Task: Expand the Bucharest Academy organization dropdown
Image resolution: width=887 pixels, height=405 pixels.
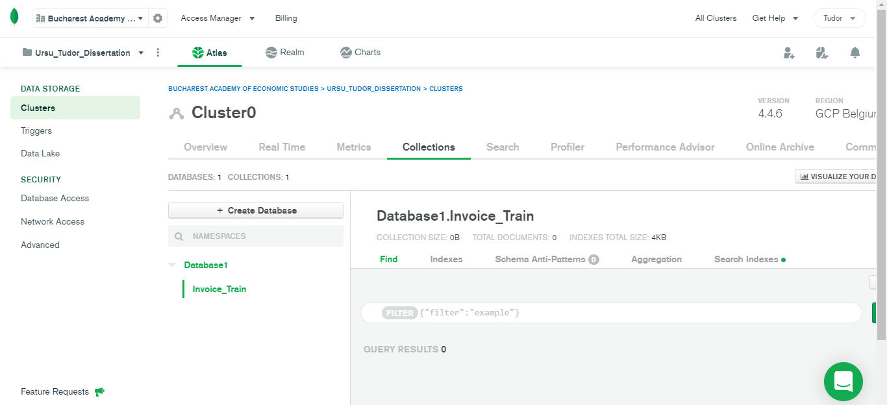Action: [90, 18]
